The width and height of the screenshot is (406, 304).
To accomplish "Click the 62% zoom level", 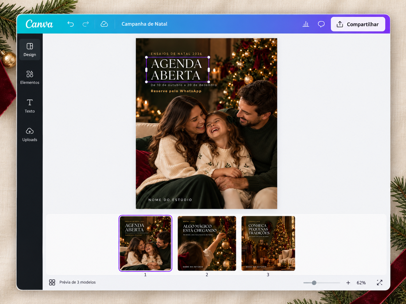I will [x=361, y=283].
